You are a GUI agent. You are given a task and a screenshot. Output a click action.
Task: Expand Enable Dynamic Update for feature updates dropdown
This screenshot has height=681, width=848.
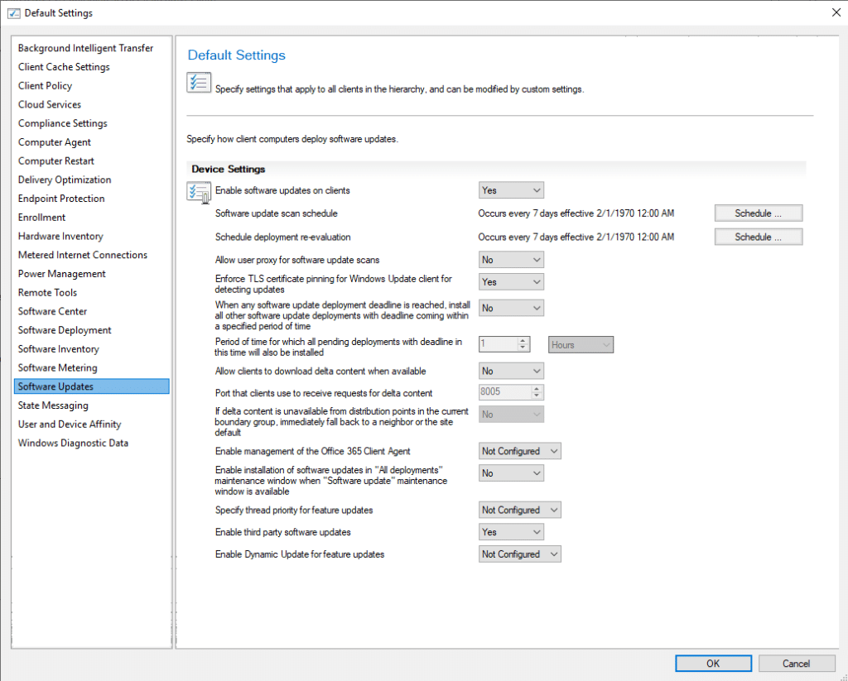[519, 554]
